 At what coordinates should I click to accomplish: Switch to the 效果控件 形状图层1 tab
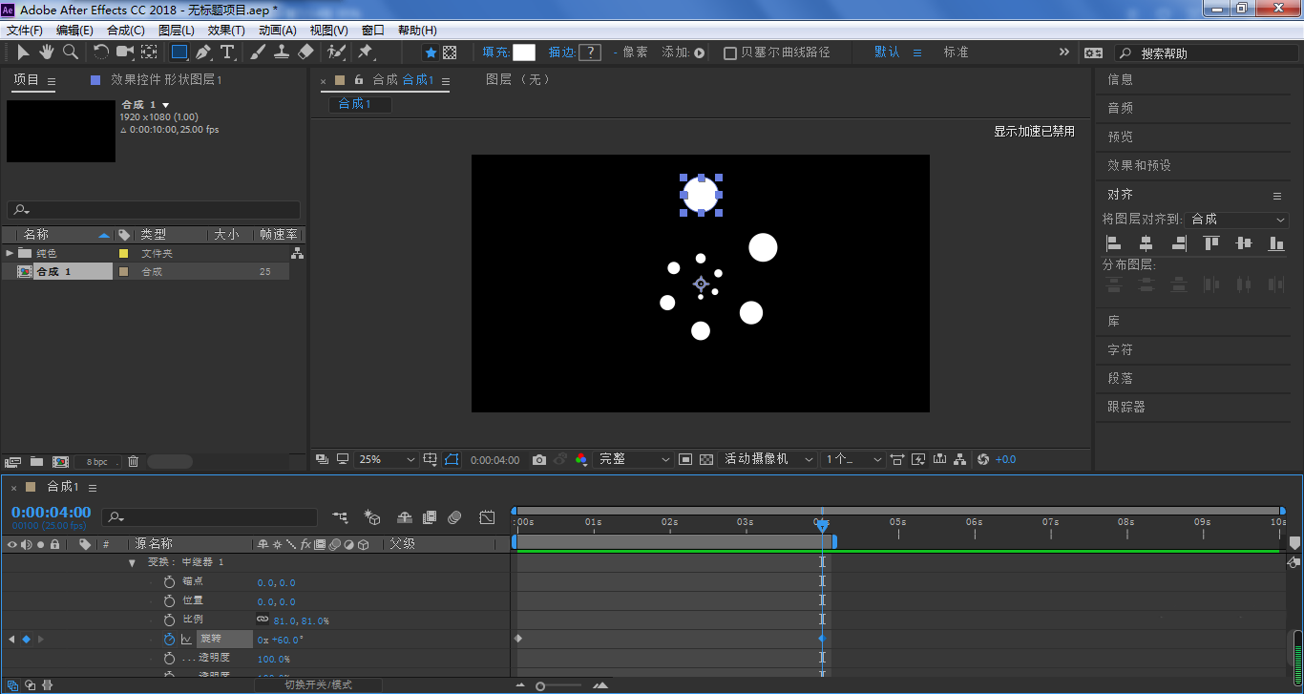pyautogui.click(x=165, y=80)
